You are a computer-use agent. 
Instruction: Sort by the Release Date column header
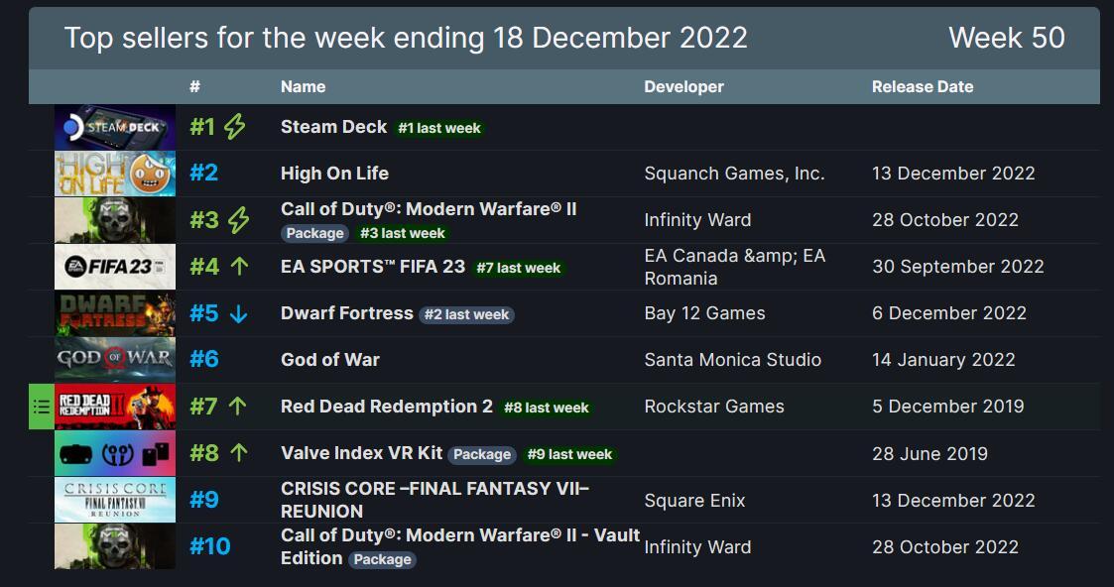[x=923, y=86]
